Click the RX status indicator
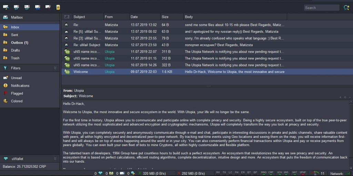Viewport: 353px width, 176px height. point(218,173)
